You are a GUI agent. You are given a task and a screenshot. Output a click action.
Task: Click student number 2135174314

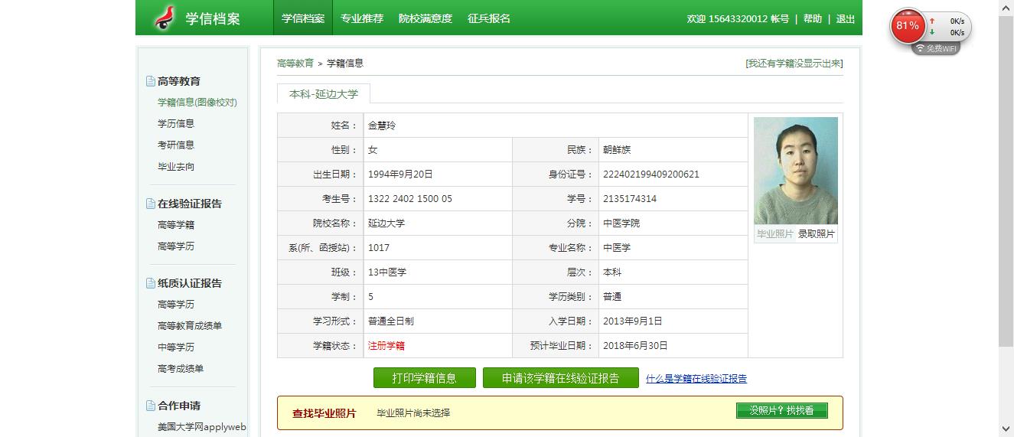coord(630,199)
